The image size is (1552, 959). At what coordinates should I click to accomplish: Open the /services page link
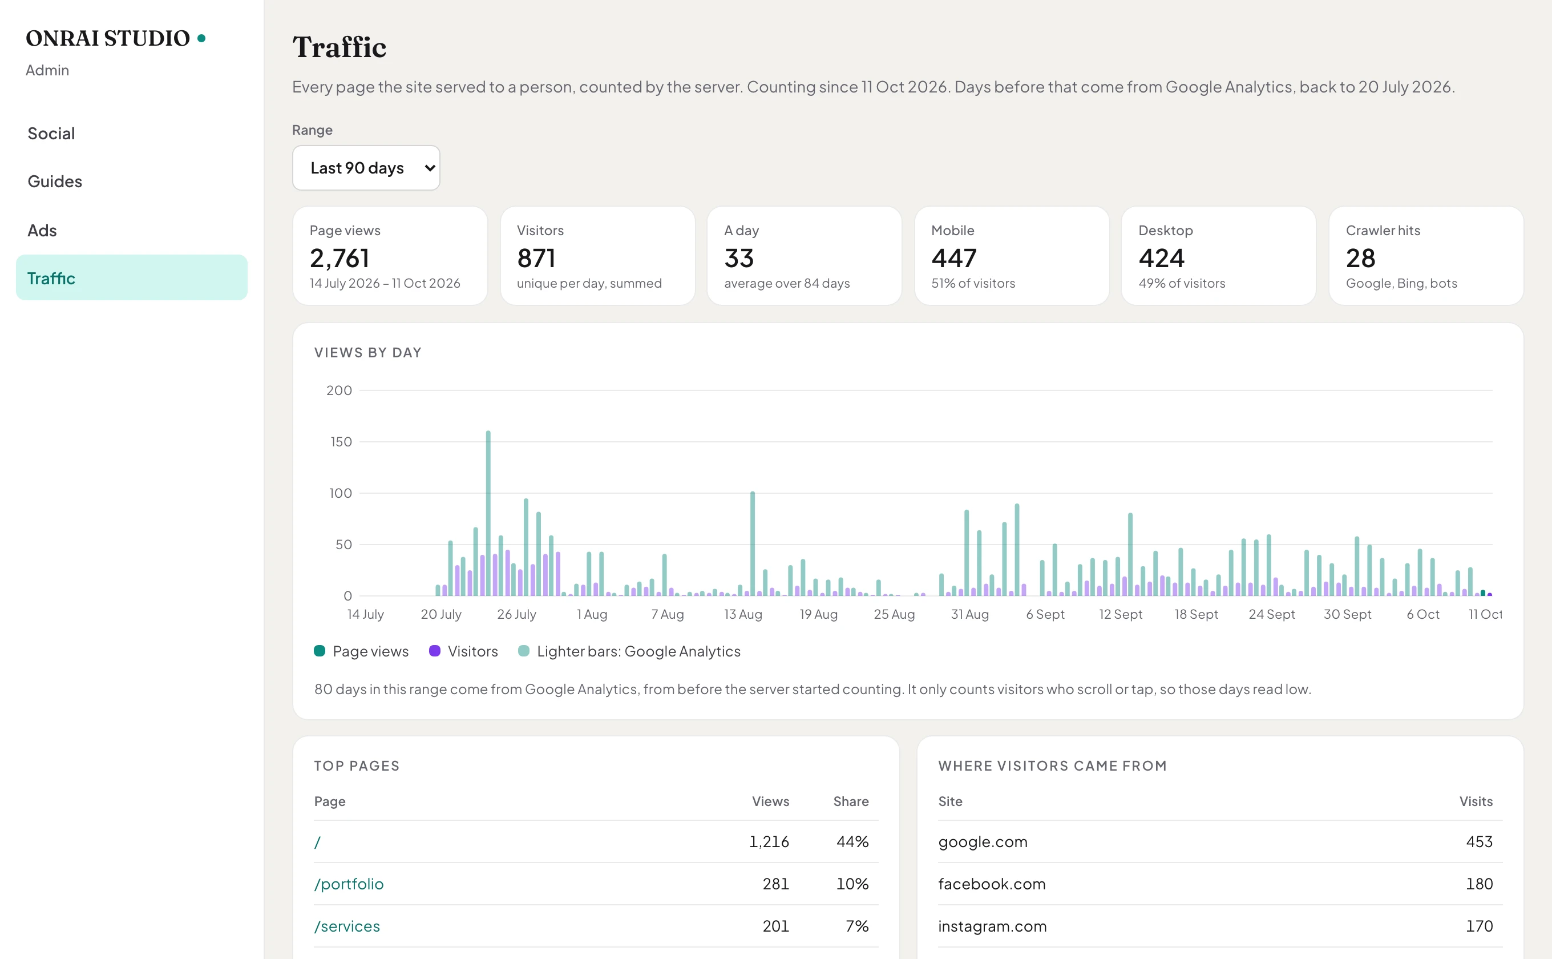[x=347, y=926]
